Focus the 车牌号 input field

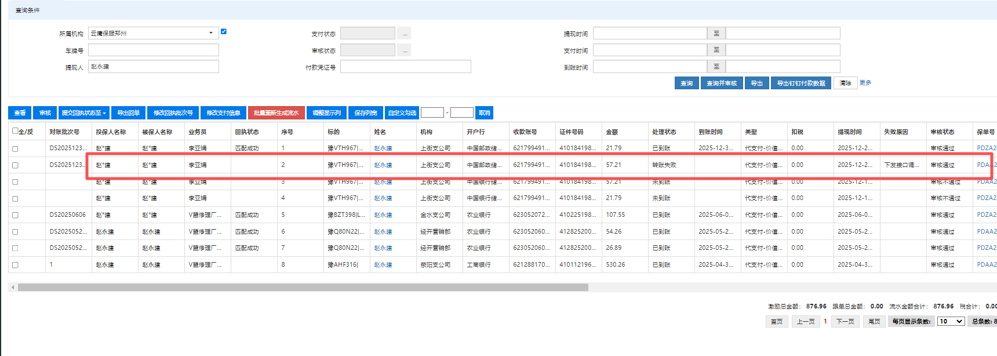154,50
